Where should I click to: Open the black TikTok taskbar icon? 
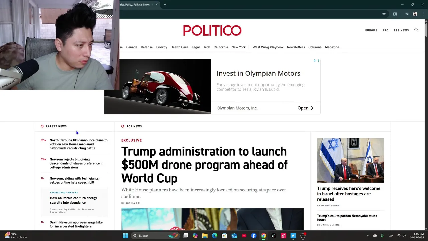(274, 236)
